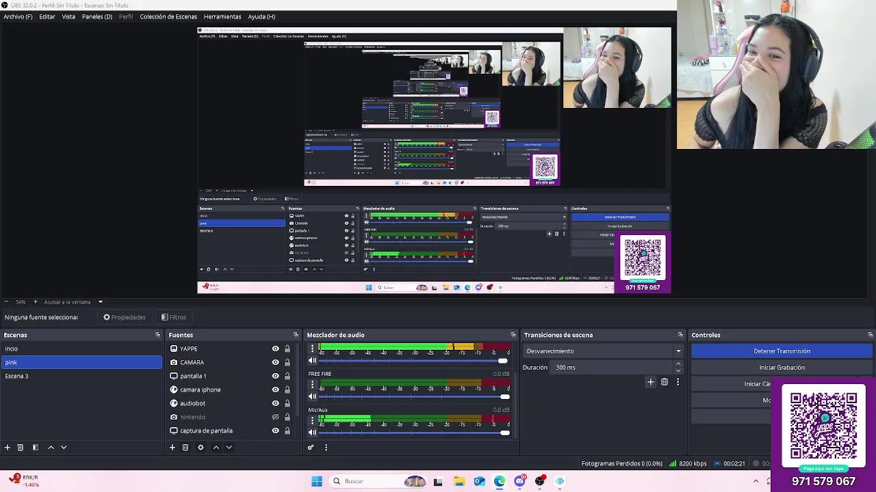This screenshot has height=492, width=876.
Task: Open source Propiedades button
Action: pos(125,317)
